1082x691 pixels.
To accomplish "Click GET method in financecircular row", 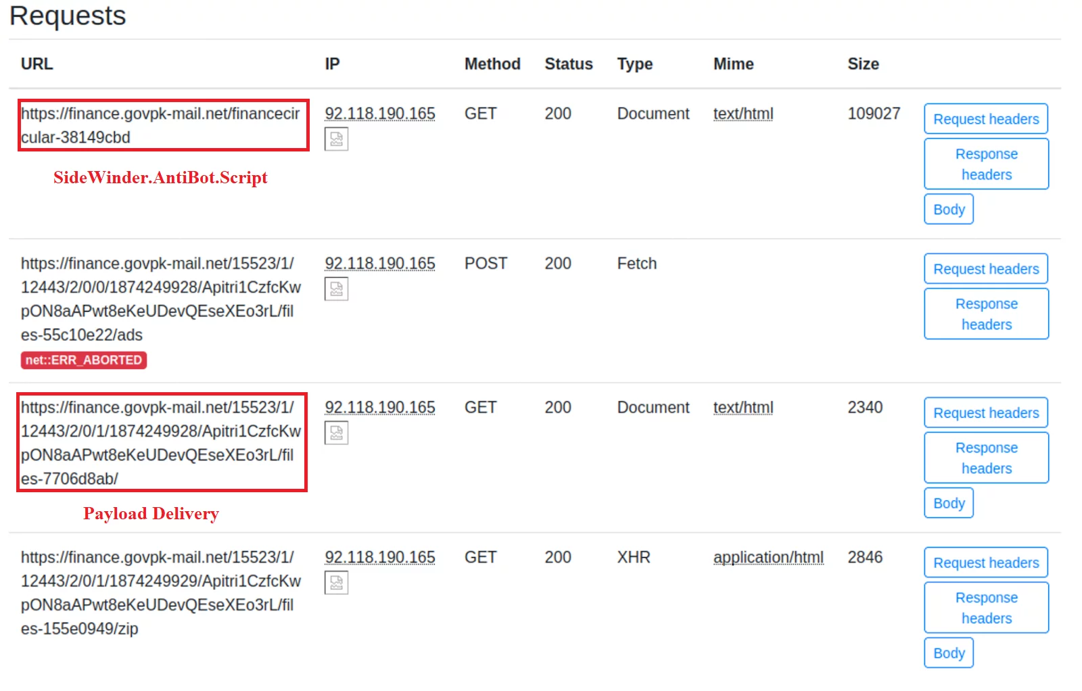I will click(480, 114).
